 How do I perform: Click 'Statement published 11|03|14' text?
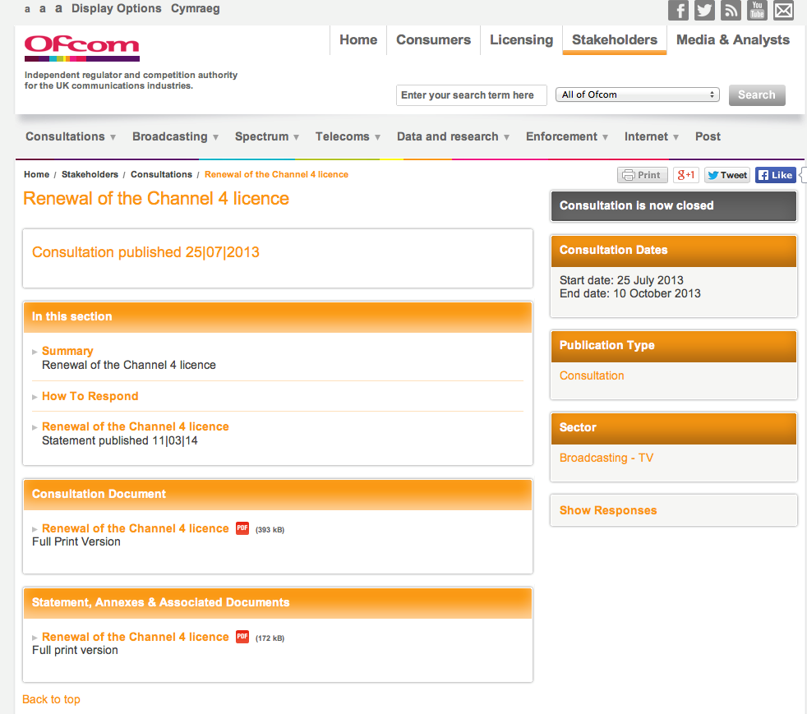(x=120, y=441)
